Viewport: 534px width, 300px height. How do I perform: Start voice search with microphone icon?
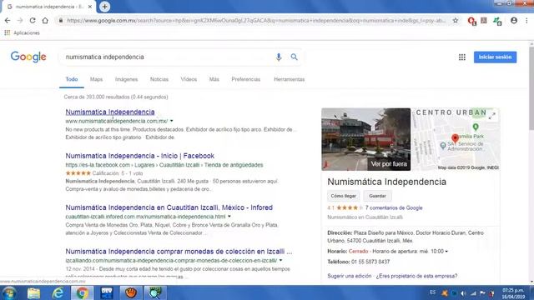point(279,57)
